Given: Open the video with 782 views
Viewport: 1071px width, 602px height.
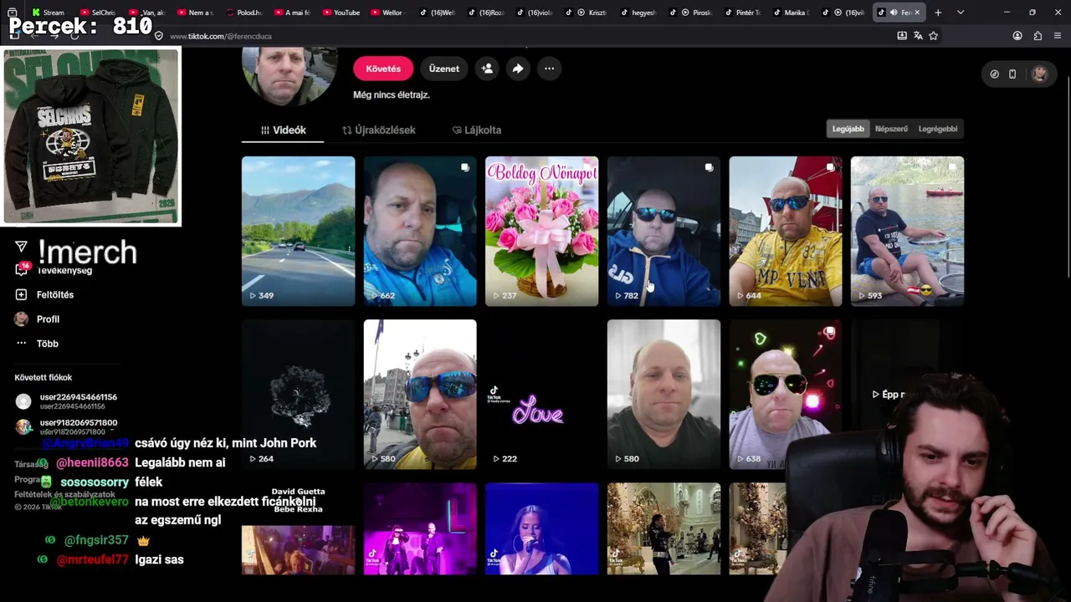Looking at the screenshot, I should coord(664,231).
